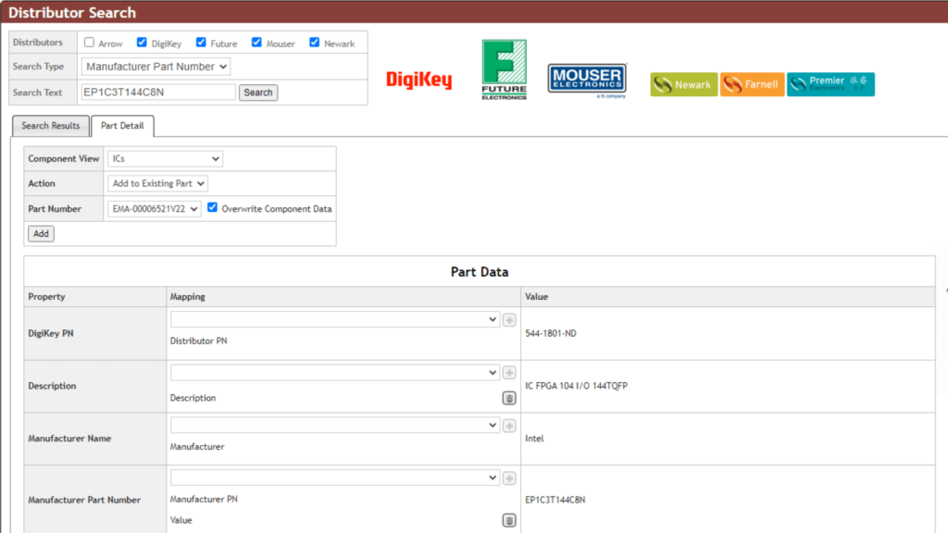Switch to the Search Results tab

tap(51, 126)
